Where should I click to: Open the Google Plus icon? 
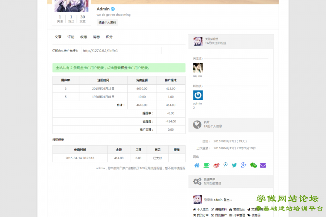243,165
